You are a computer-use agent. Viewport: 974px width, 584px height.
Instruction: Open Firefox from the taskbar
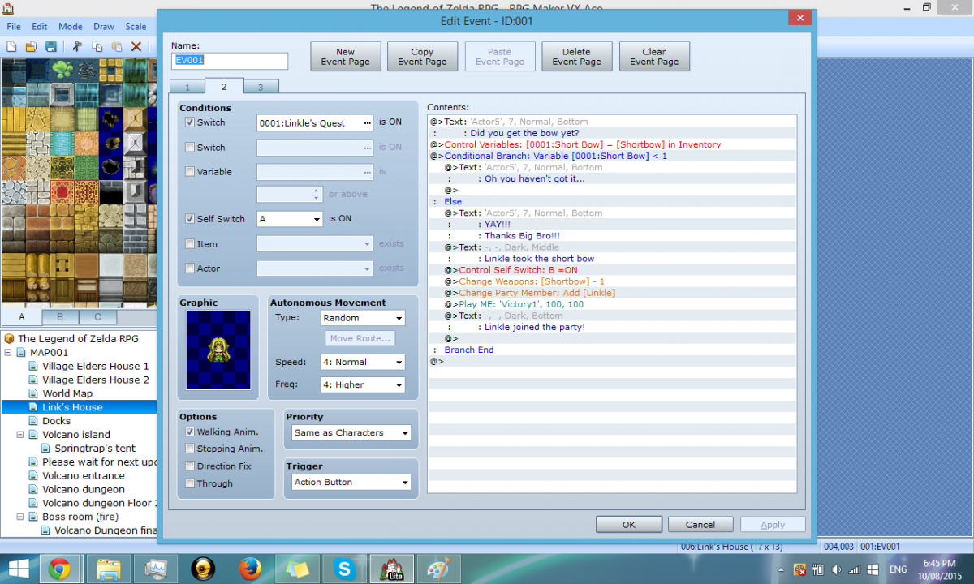click(x=251, y=569)
